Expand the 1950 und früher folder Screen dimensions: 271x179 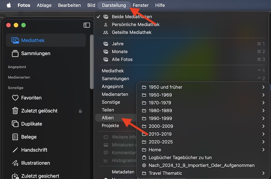(165, 87)
